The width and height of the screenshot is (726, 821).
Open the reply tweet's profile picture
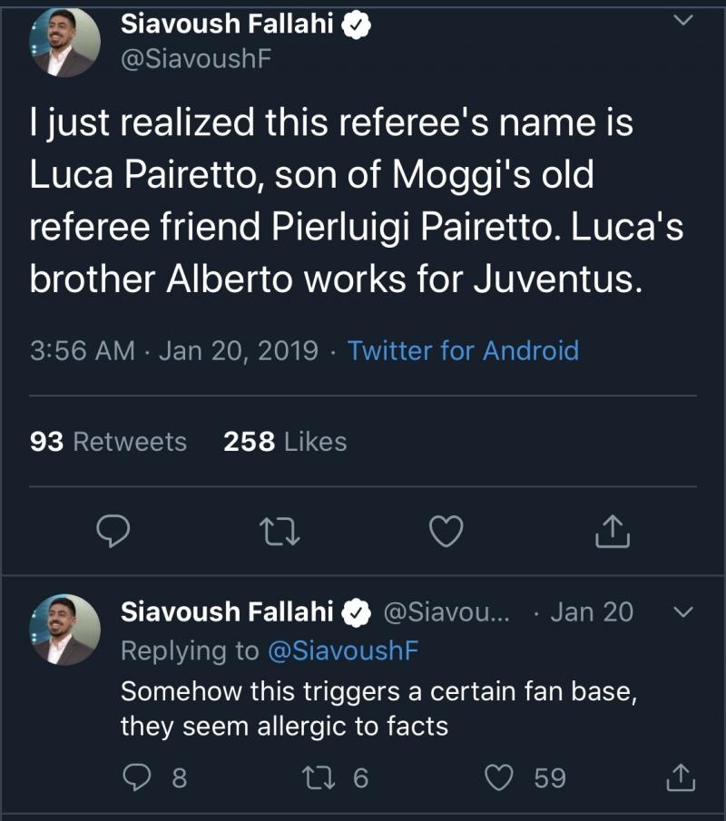click(64, 630)
